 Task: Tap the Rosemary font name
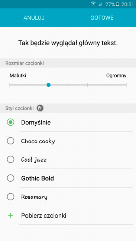click(x=34, y=197)
